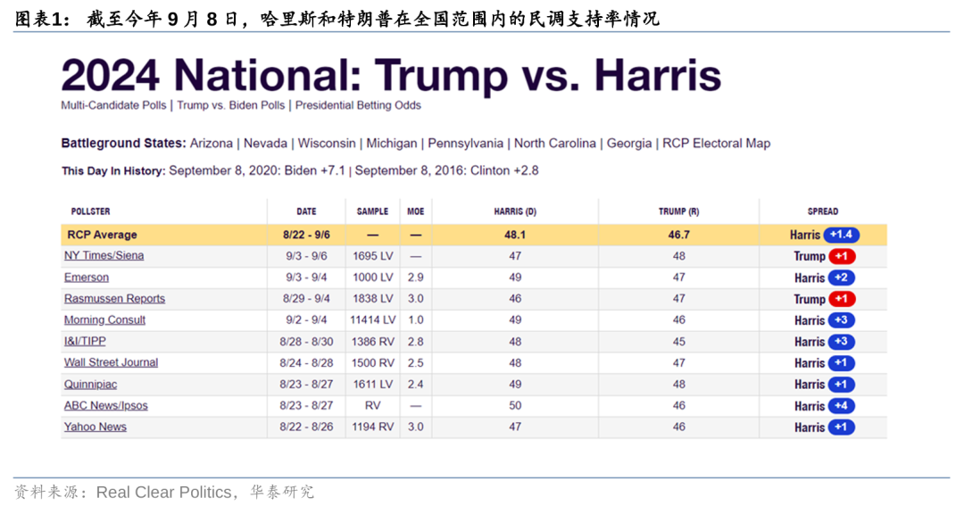Image resolution: width=964 pixels, height=506 pixels.
Task: Open the Rasmussen Reports poll
Action: (x=114, y=299)
